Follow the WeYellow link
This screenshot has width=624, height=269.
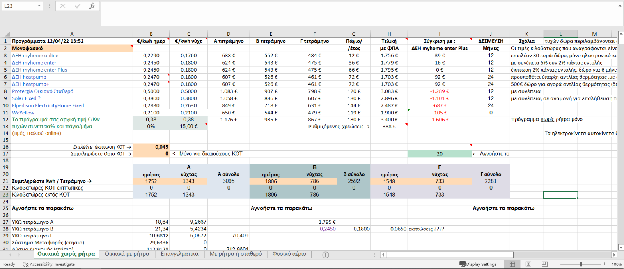click(x=23, y=113)
